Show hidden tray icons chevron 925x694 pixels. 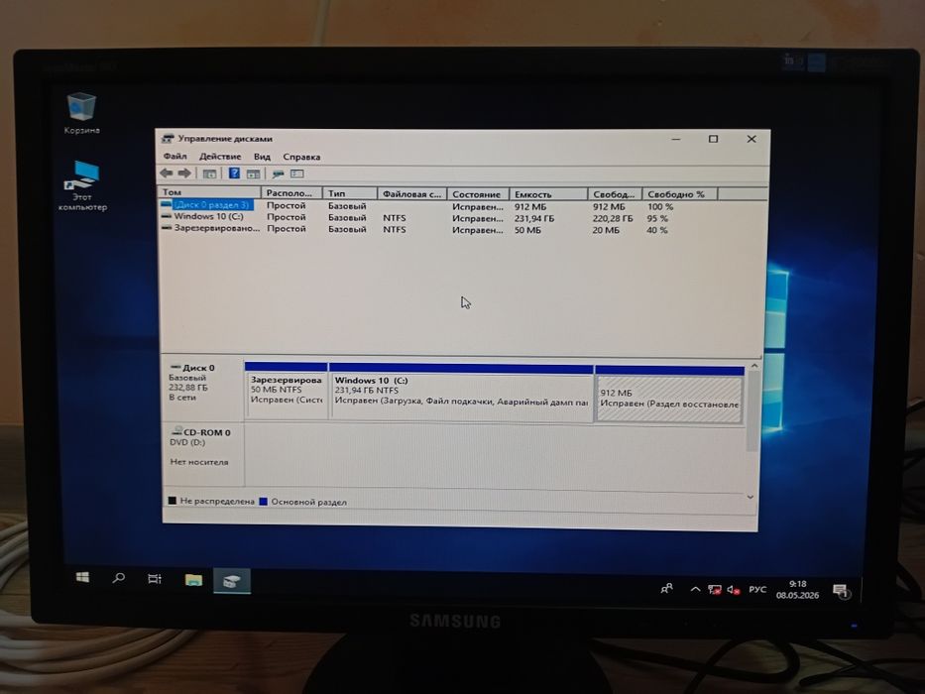[696, 589]
